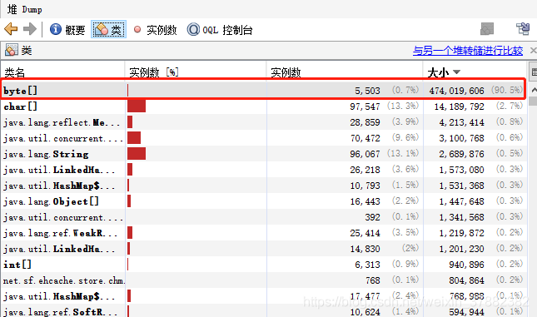
Task: Click the back arrow icon
Action: (11, 29)
